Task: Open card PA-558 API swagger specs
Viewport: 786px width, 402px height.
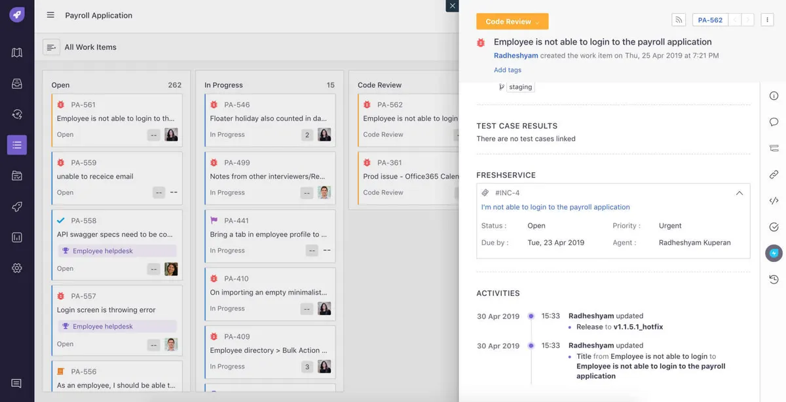Action: click(117, 244)
